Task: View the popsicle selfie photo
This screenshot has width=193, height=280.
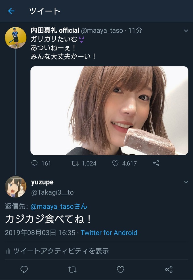Action: (x=110, y=109)
